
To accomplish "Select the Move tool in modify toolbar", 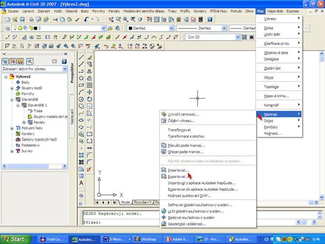I will pos(89,92).
